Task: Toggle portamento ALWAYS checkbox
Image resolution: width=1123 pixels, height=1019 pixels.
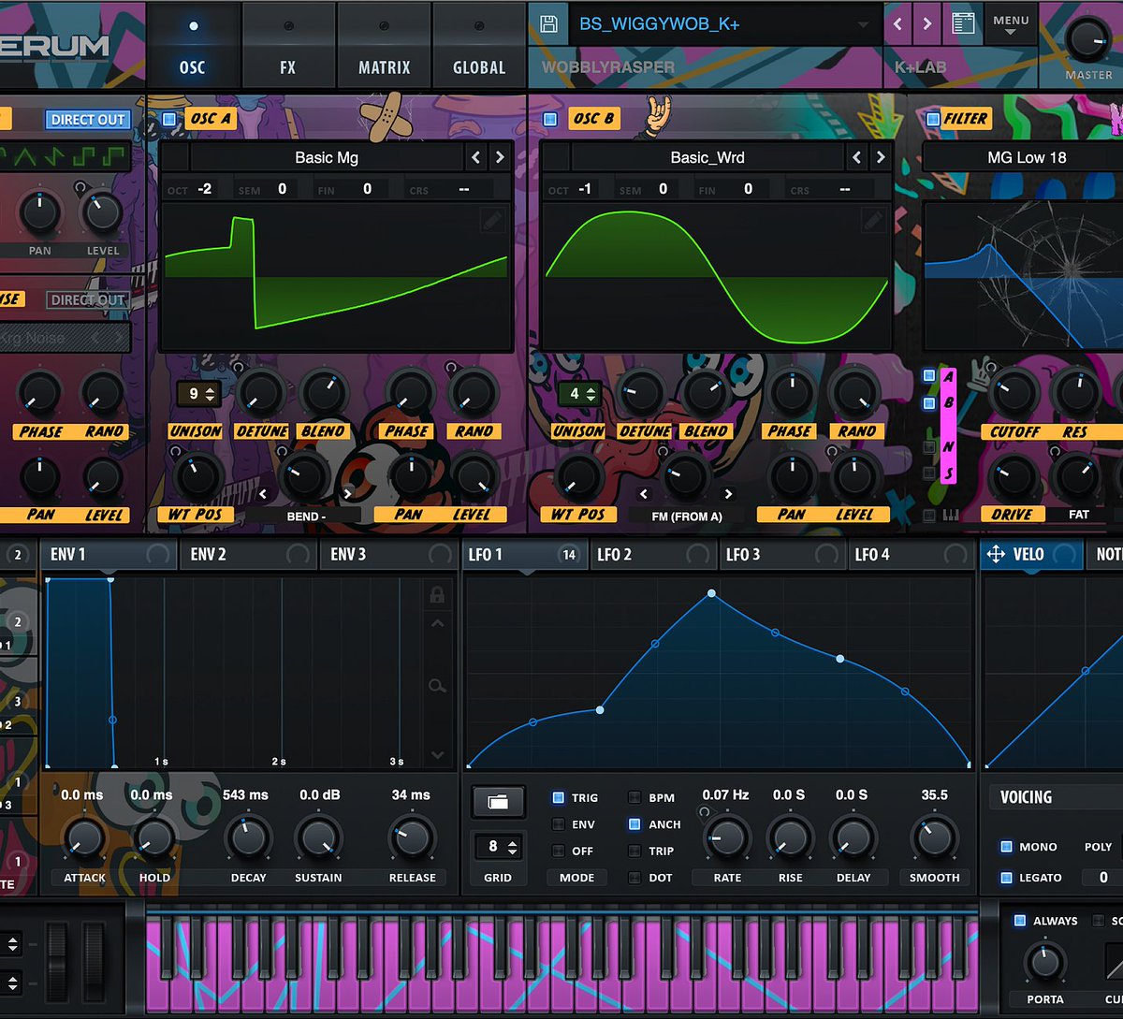Action: click(x=1020, y=921)
